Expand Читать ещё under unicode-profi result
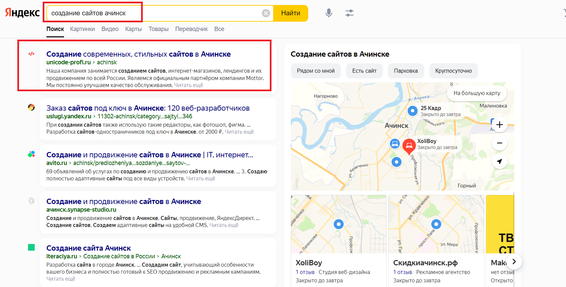 188,85
